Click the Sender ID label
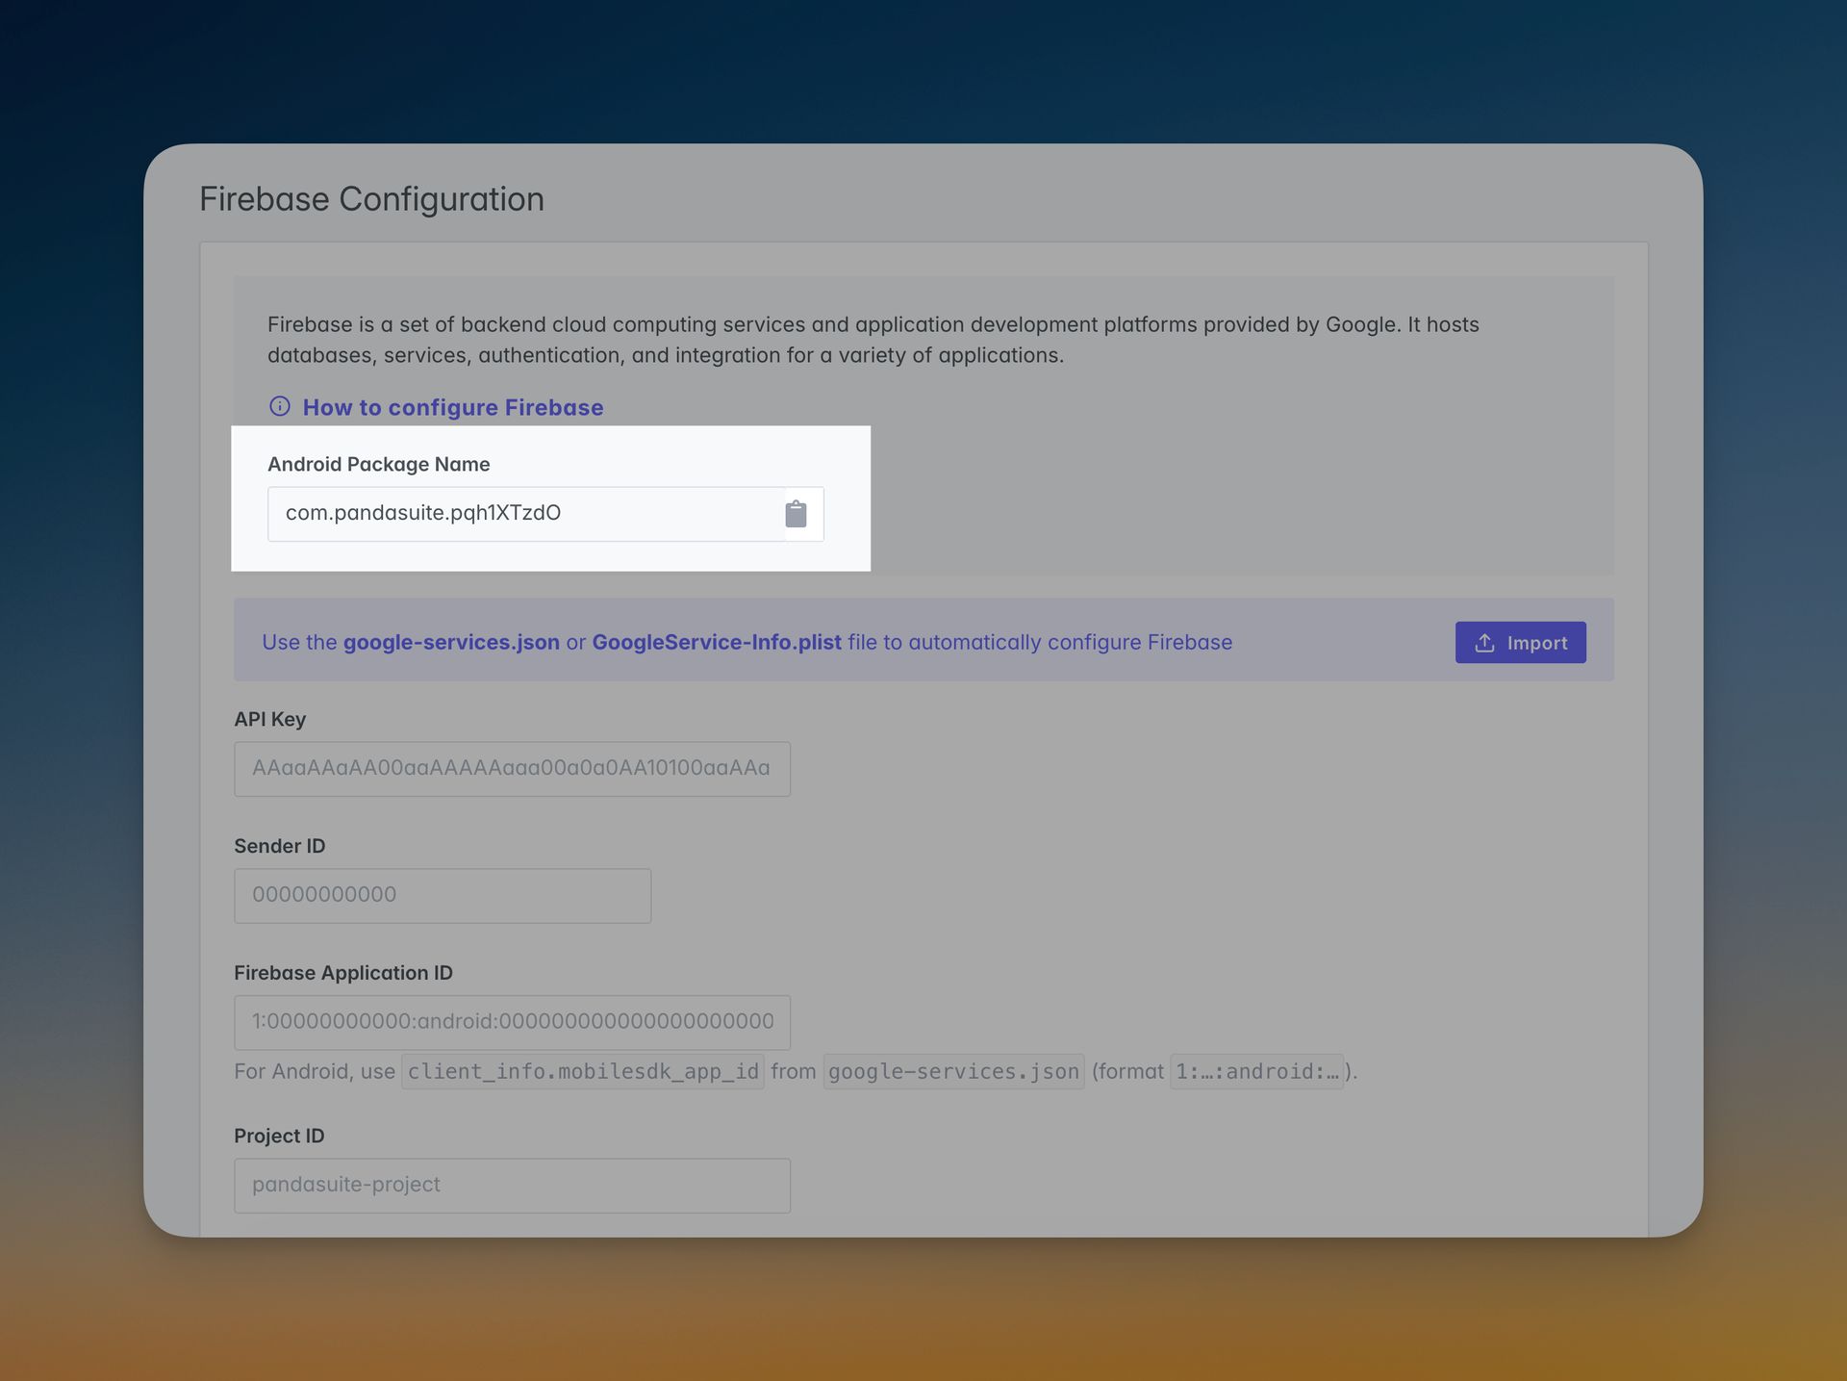 pyautogui.click(x=280, y=846)
